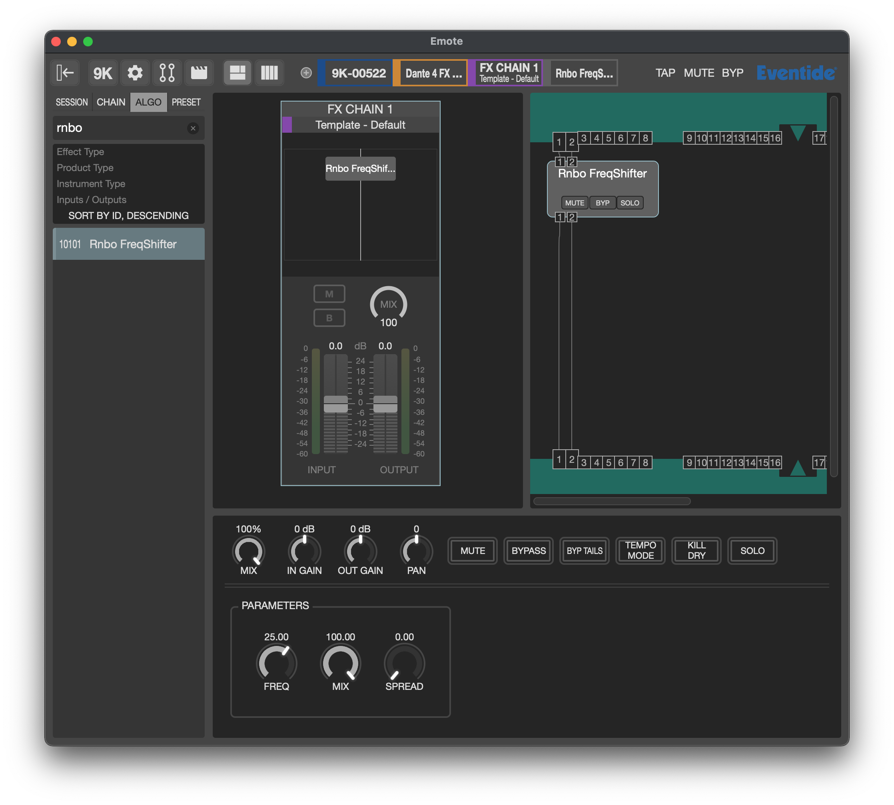The height and width of the screenshot is (805, 894).
Task: Toggle the BYP TAILS button
Action: (x=585, y=551)
